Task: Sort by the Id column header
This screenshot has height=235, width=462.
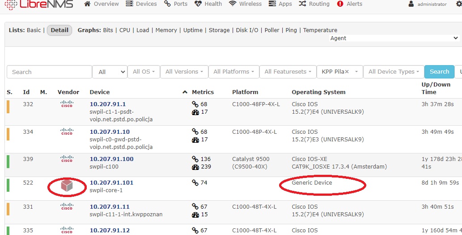Action: click(26, 92)
